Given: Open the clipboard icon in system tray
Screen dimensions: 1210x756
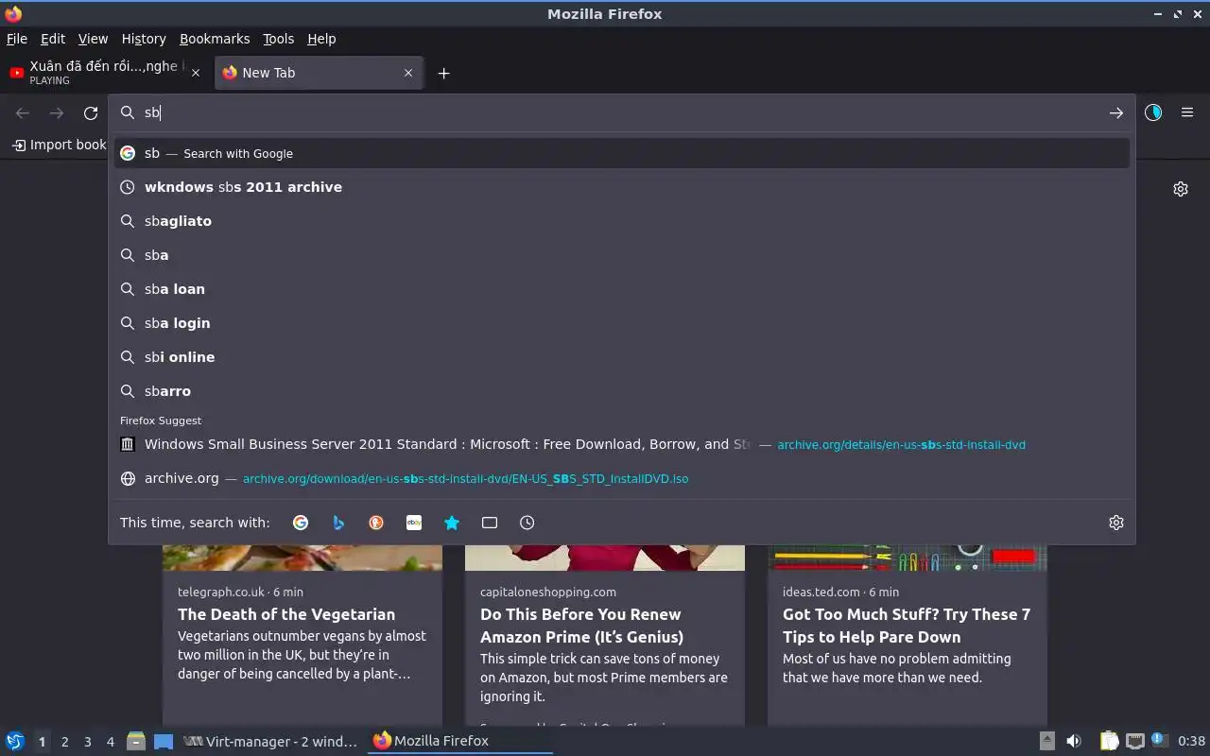Looking at the screenshot, I should coord(1109,741).
